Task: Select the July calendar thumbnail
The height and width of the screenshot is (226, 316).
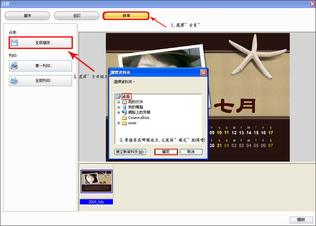Action: 96,181
